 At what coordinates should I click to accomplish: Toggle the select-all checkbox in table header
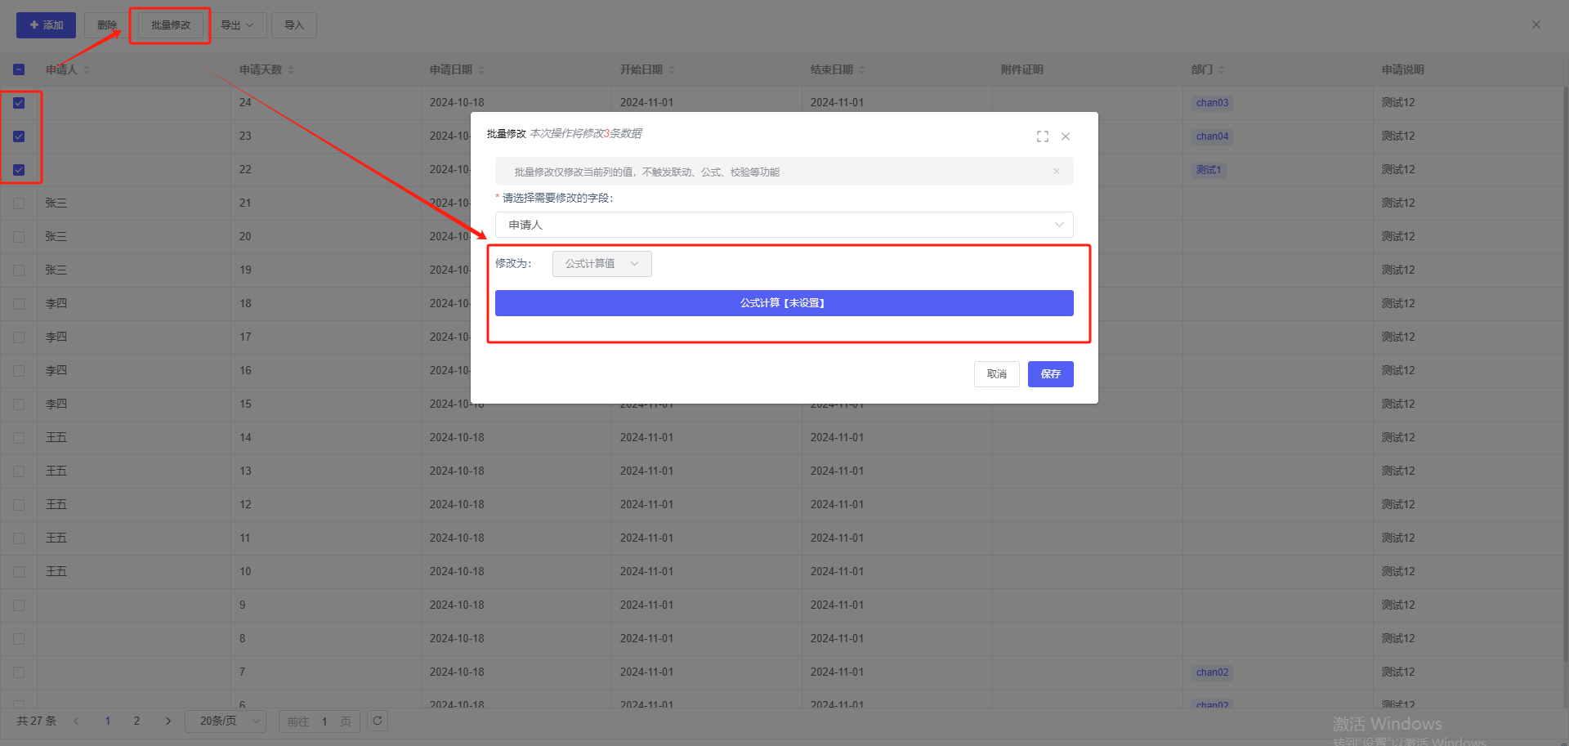click(x=19, y=70)
